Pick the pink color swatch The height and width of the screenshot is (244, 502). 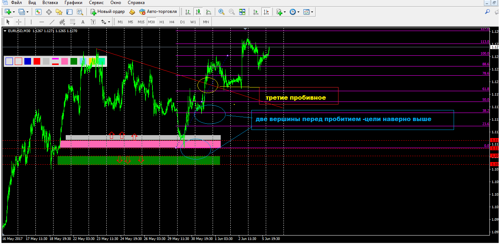65,61
